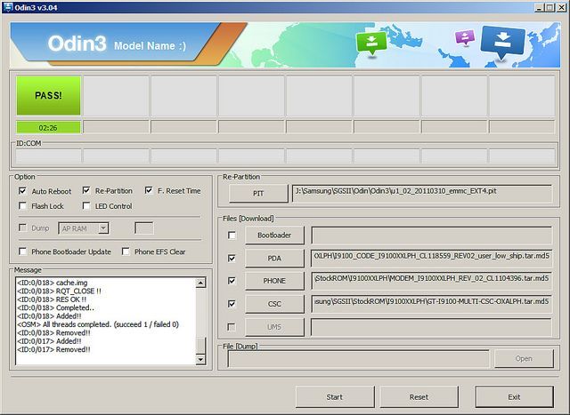Screen dimensions: 570x415
Task: Uncheck the CSC file checkbox
Action: (x=232, y=303)
